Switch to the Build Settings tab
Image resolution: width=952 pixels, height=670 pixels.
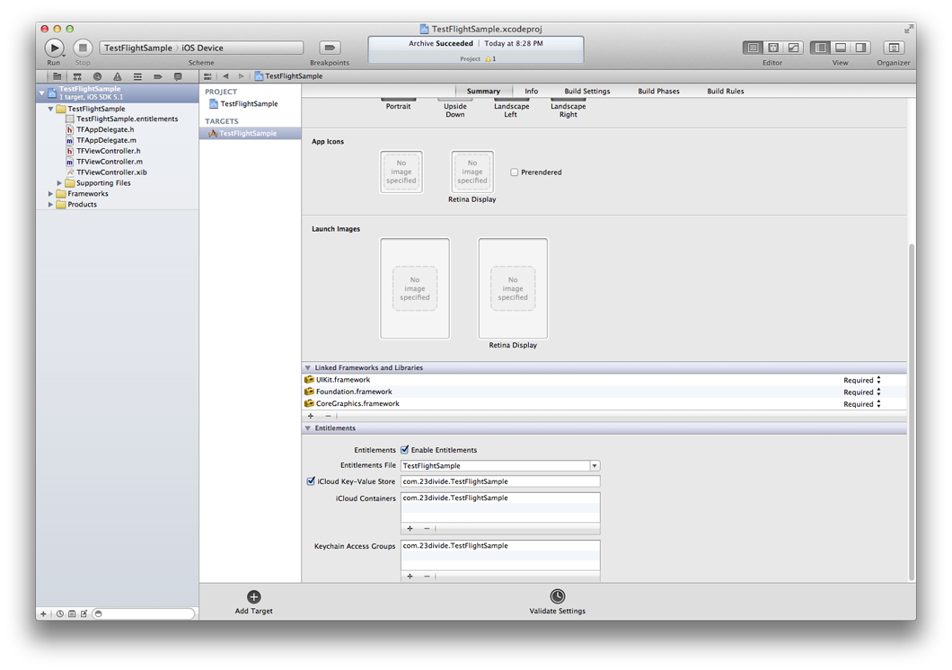tap(587, 91)
